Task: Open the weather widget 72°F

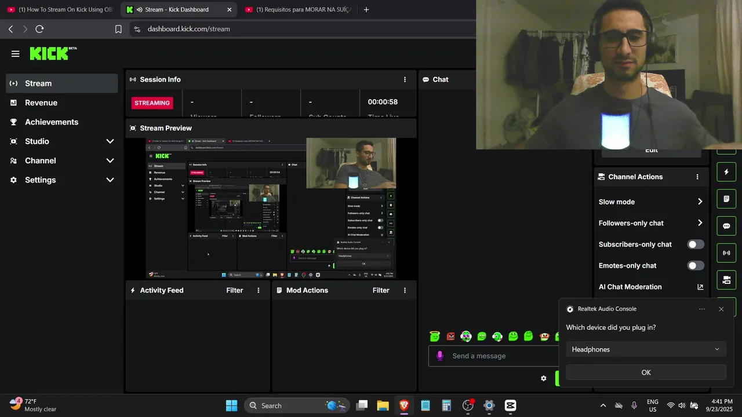Action: [33, 405]
